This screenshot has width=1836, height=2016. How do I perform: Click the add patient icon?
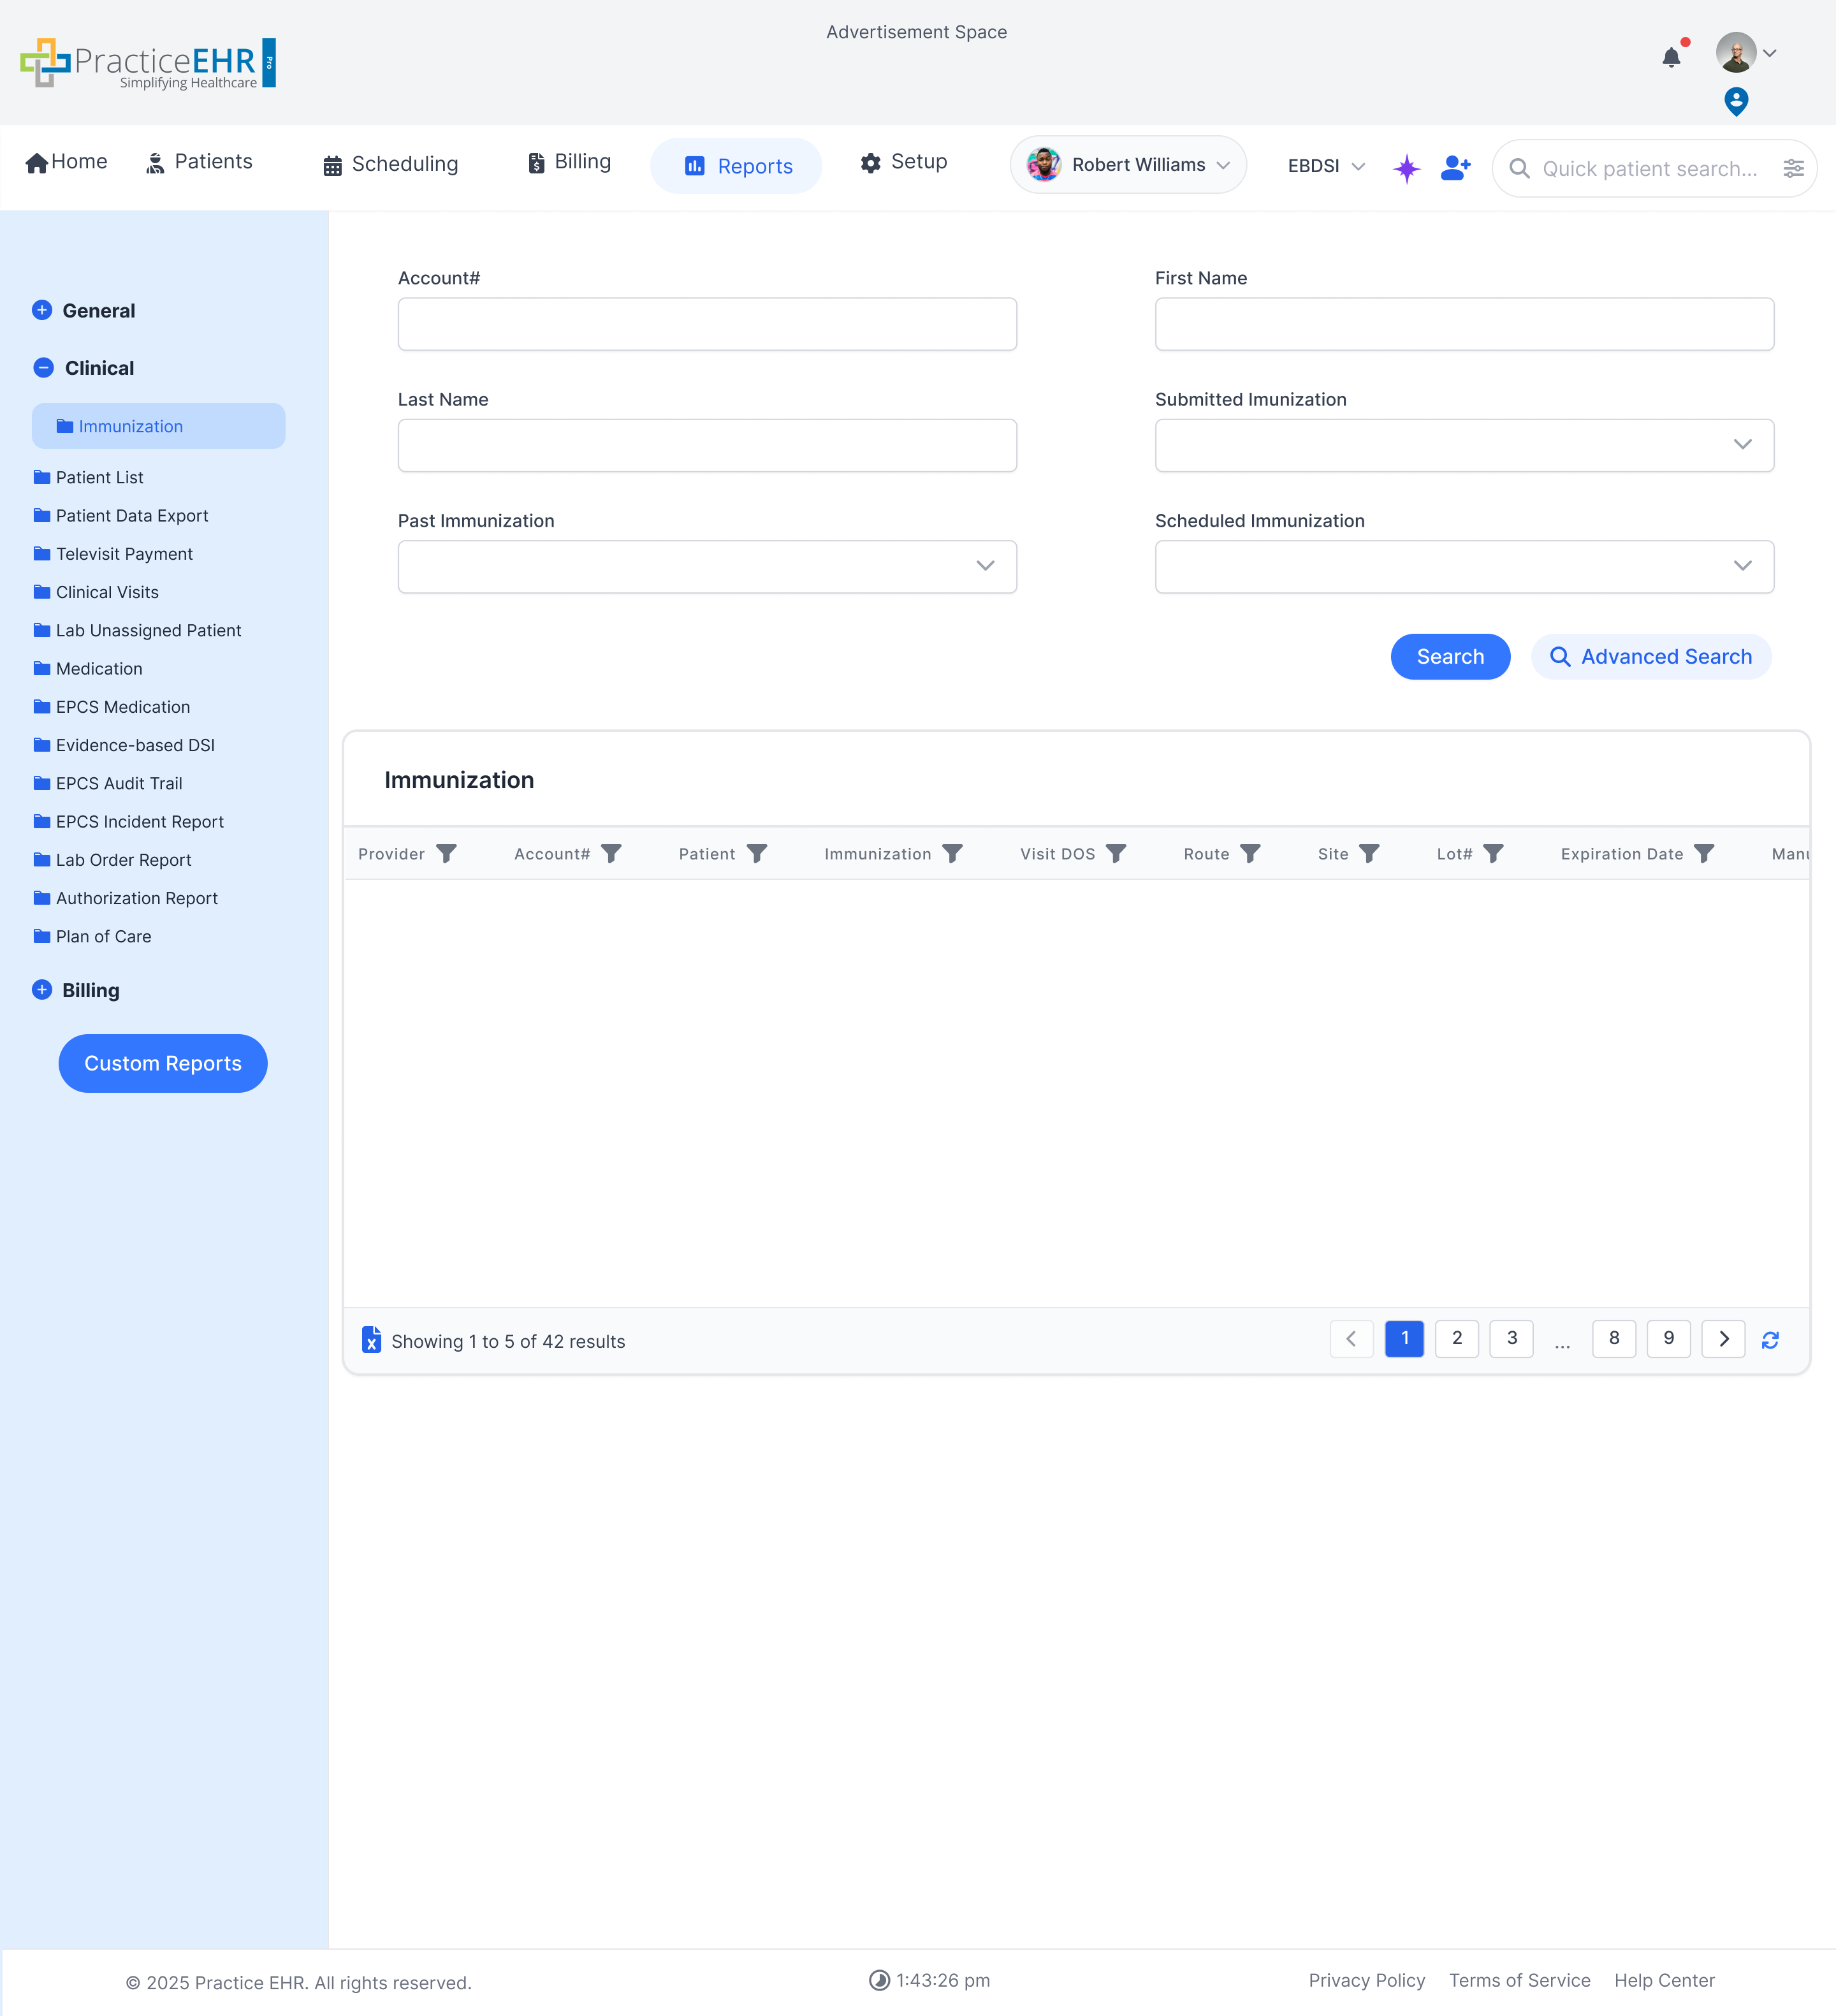1455,168
